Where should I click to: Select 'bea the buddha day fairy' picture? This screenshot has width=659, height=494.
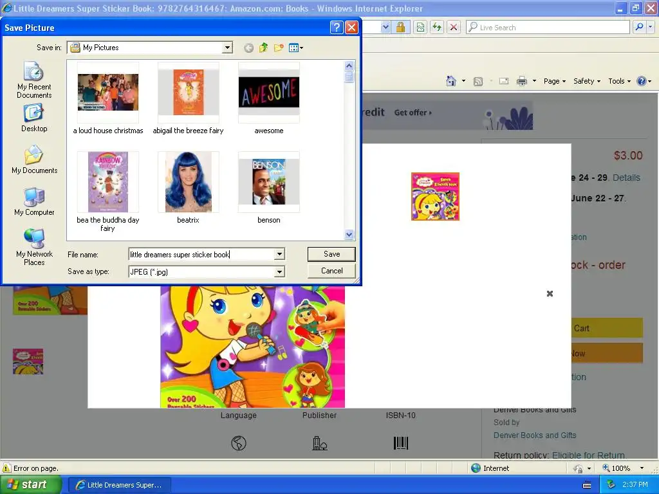(108, 192)
